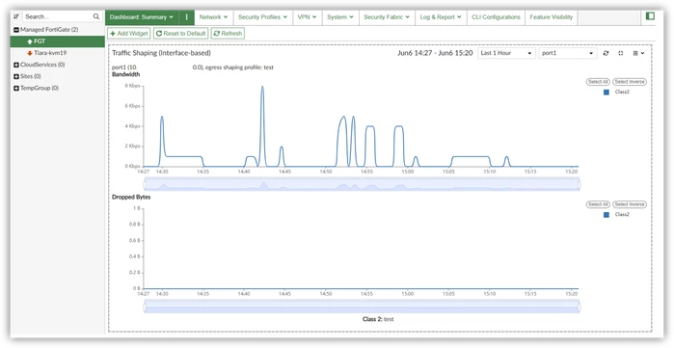Click the Bandwidth chart range slider track
This screenshot has height=348, width=674.
(362, 185)
